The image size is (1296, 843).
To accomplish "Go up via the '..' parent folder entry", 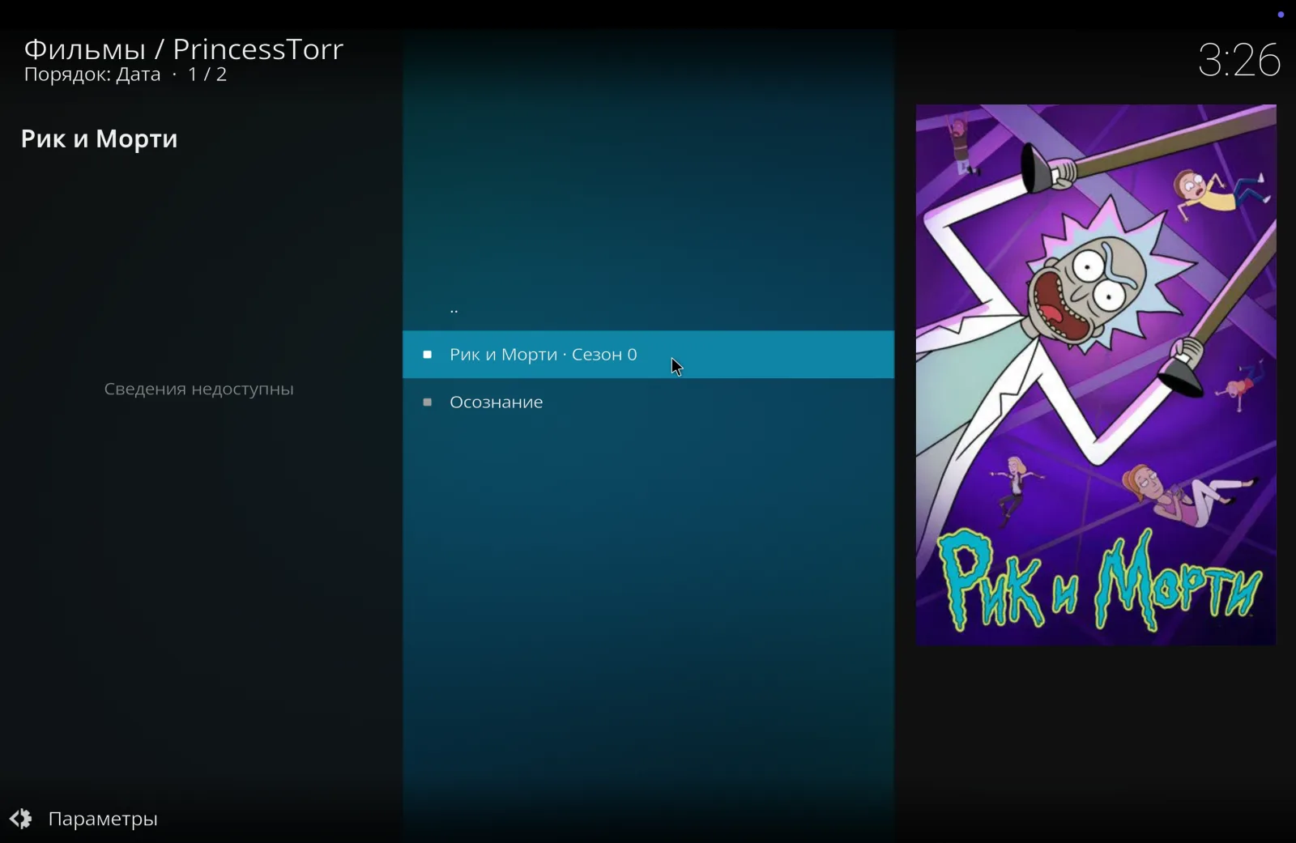I will tap(648, 308).
